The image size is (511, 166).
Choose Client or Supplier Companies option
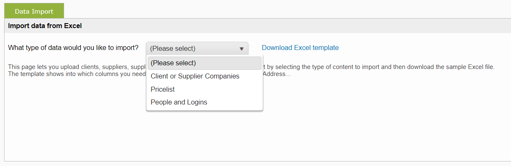[195, 76]
